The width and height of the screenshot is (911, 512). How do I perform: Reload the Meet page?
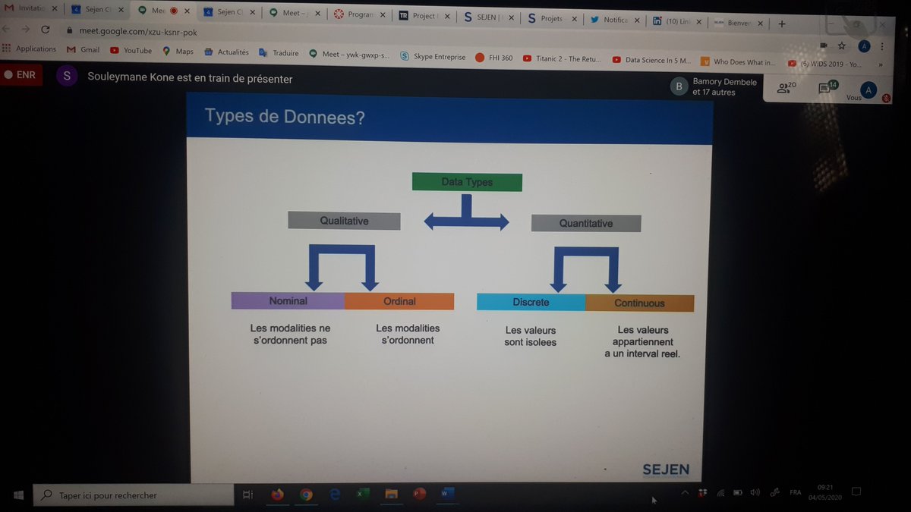(x=45, y=30)
